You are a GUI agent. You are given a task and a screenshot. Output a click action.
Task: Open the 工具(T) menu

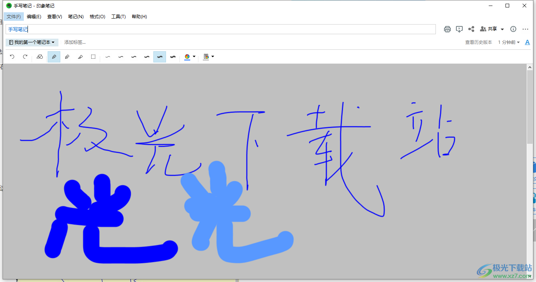pos(119,17)
